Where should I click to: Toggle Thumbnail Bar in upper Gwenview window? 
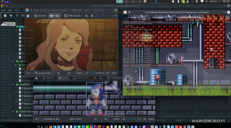pos(43,73)
